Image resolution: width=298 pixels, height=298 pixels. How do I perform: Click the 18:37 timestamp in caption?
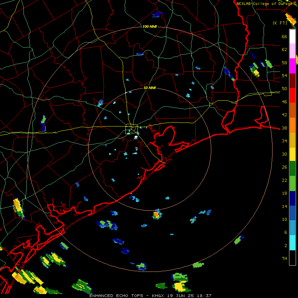204,296
